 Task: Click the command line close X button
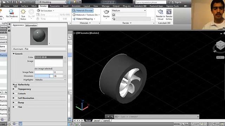108,117
